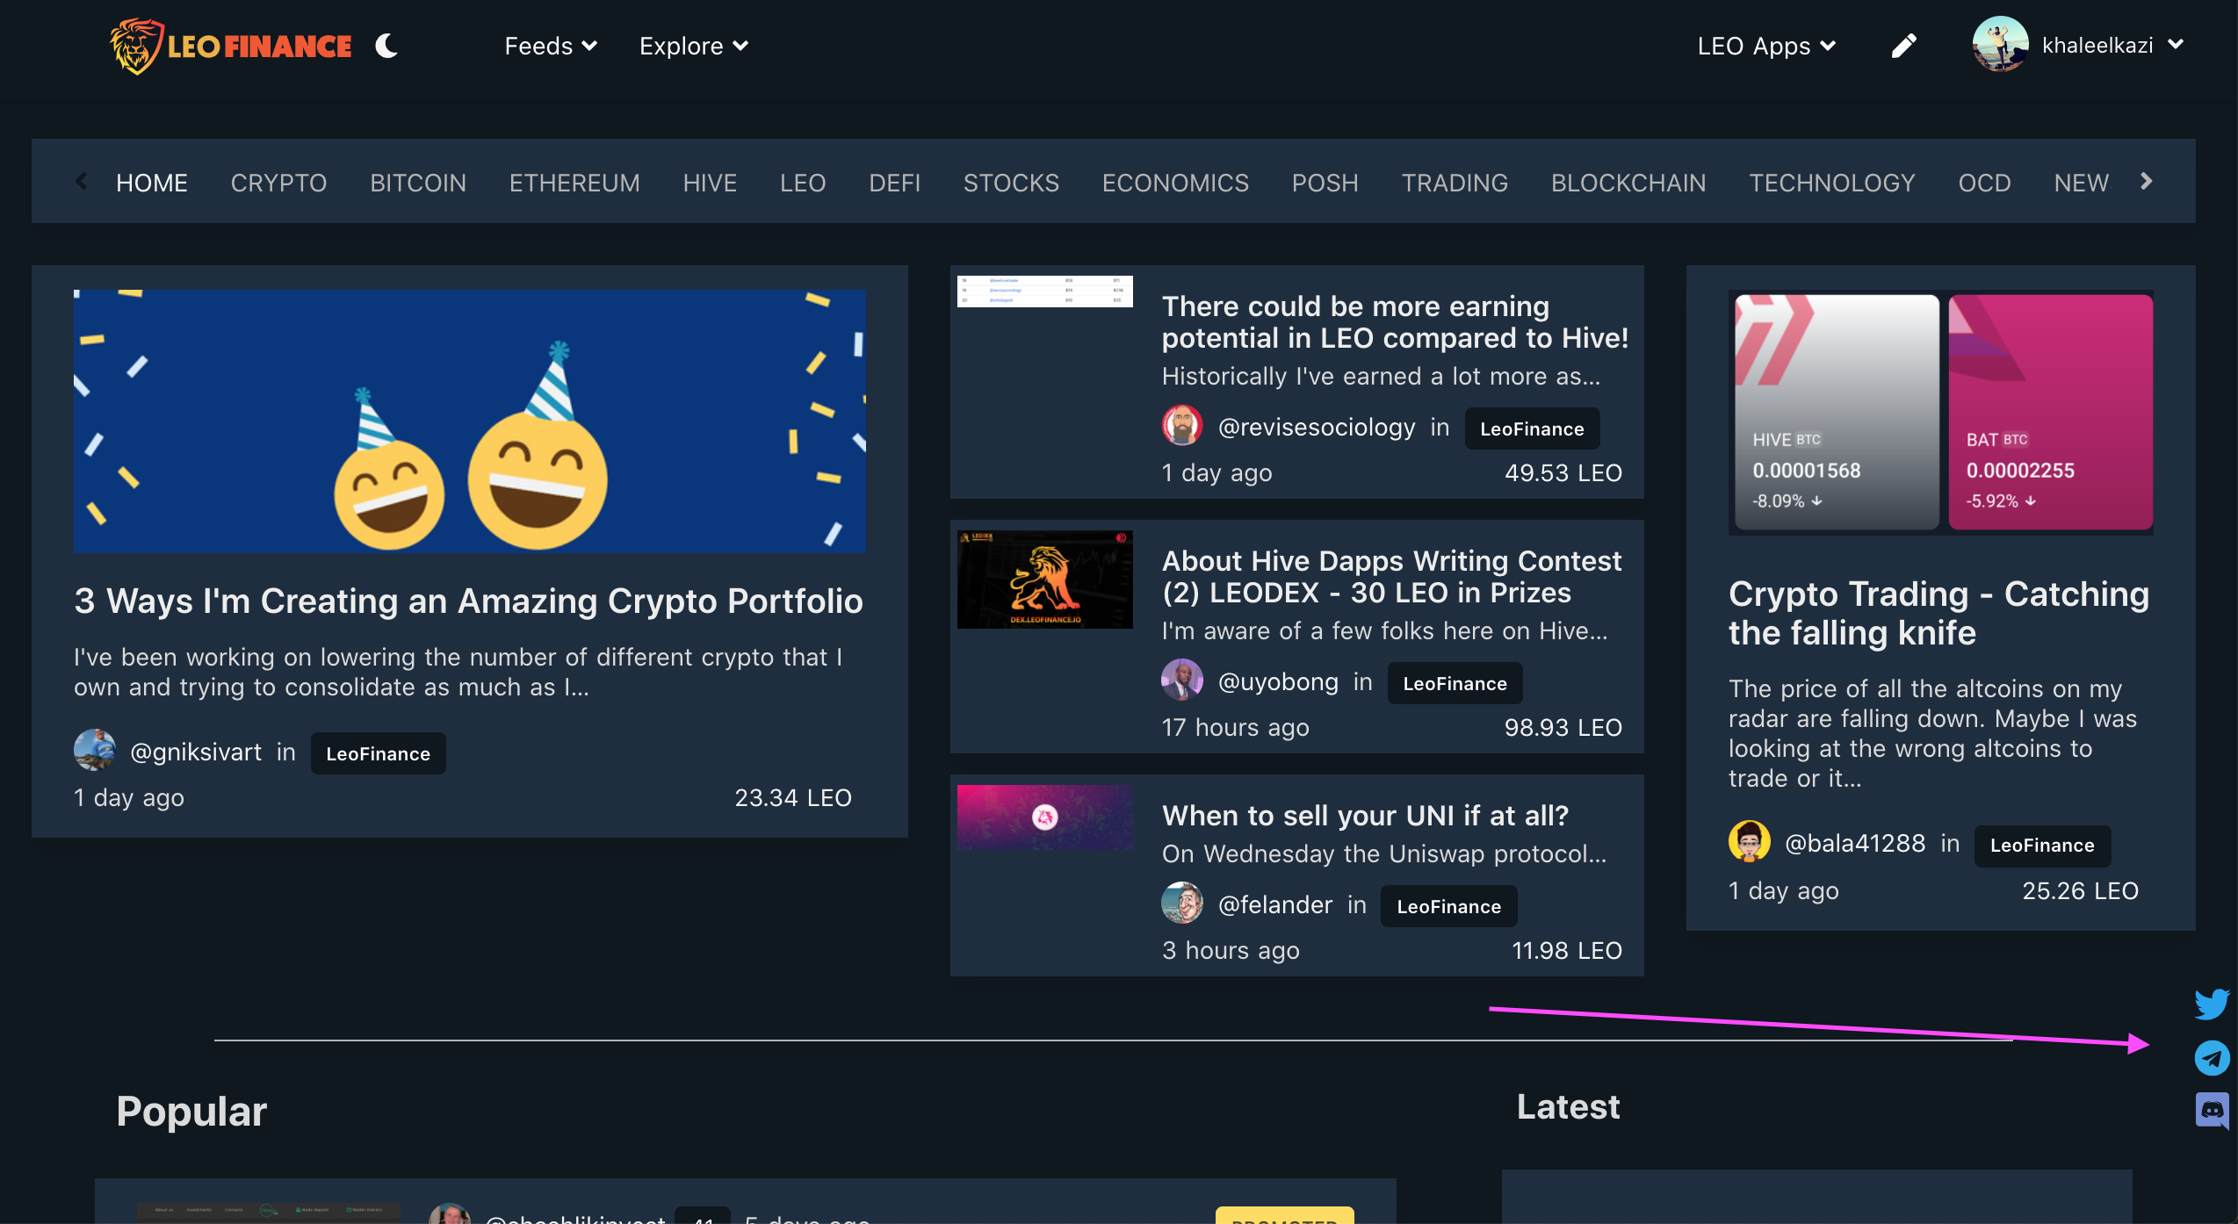
Task: Click LeoFinance tag on felander post
Action: (x=1449, y=906)
